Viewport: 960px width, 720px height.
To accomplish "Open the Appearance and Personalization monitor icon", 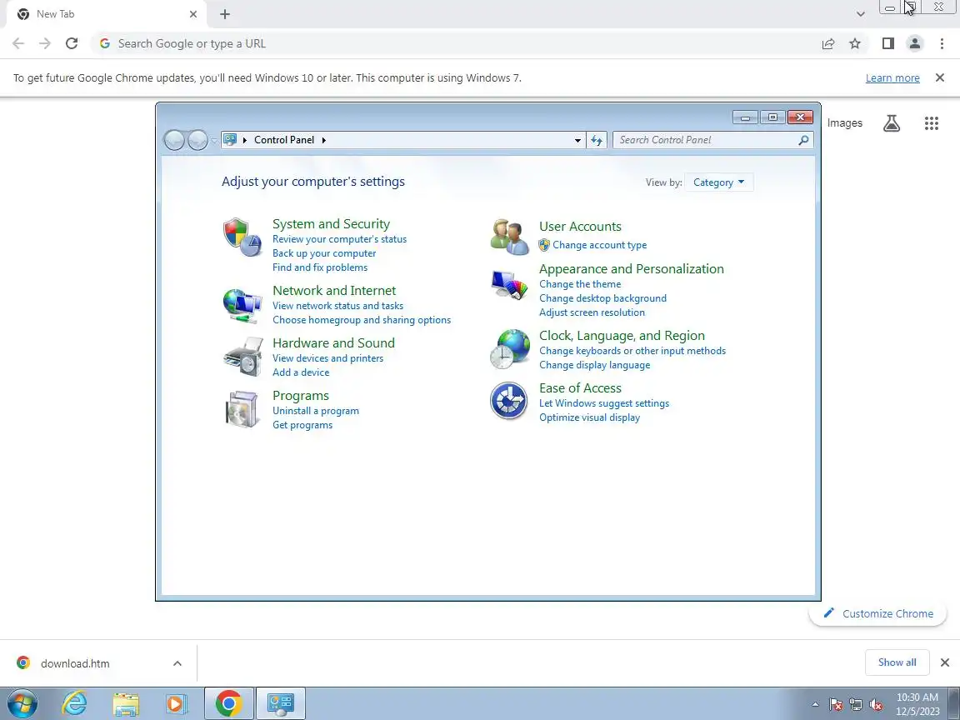I will pos(509,285).
